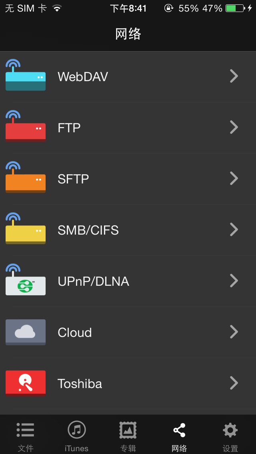Tap the UPnP/DLNA device icon
256x454 pixels.
(25, 281)
